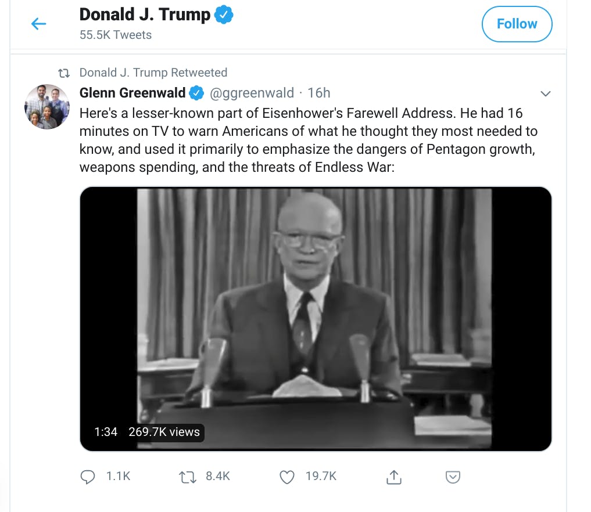Click the Pocket save icon
Screen dimensions: 591x512
[453, 477]
